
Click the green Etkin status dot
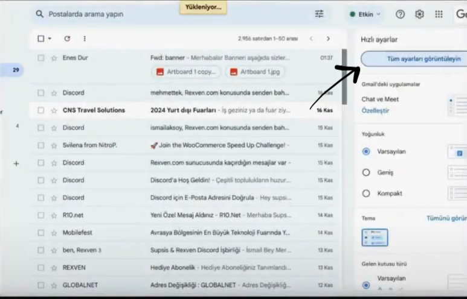pos(352,14)
